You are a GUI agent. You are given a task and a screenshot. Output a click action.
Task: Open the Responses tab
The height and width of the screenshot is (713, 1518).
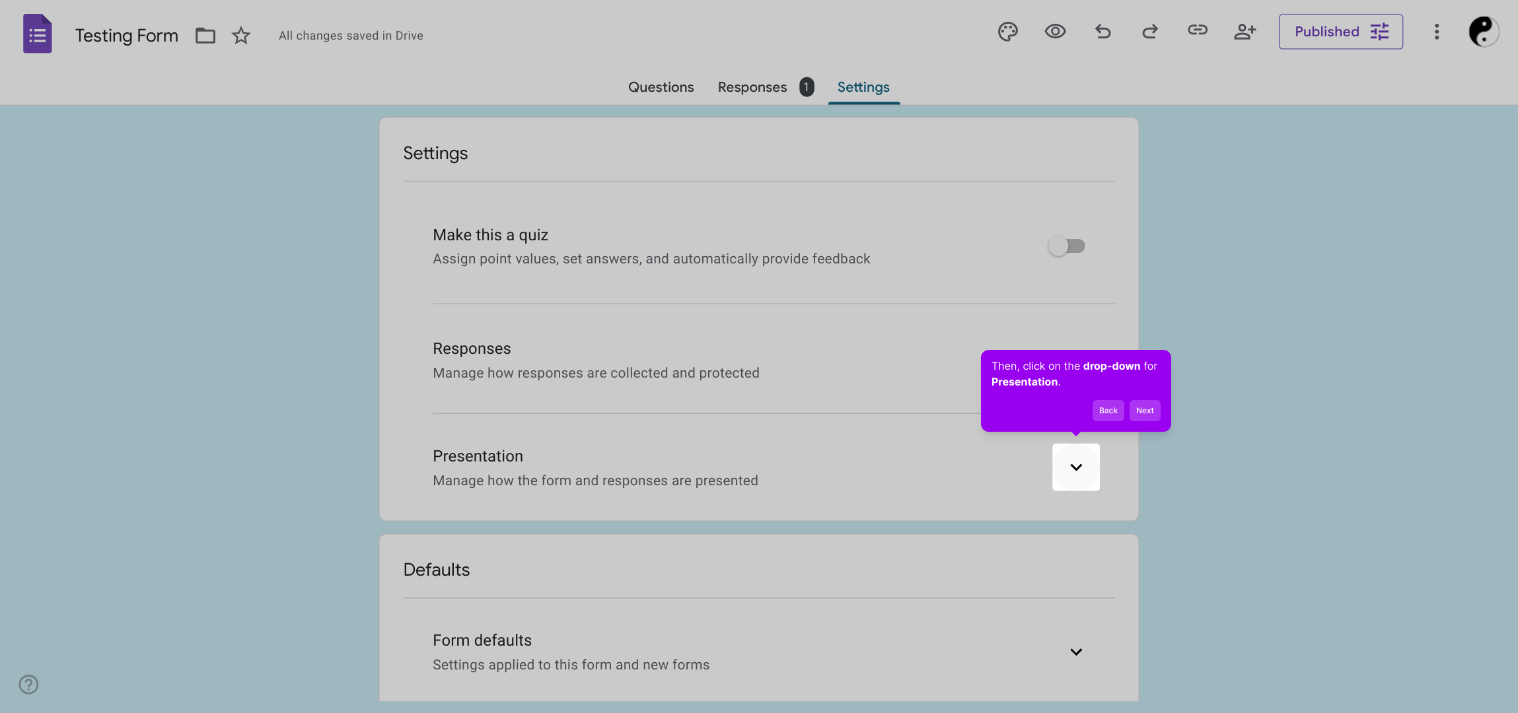click(752, 87)
